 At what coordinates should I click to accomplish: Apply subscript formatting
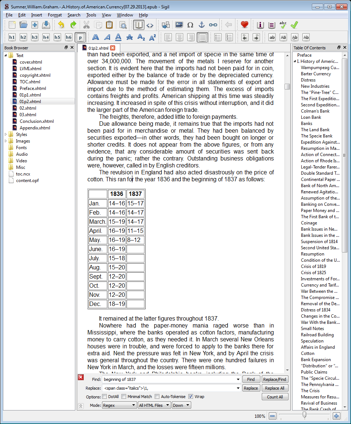(x=141, y=37)
